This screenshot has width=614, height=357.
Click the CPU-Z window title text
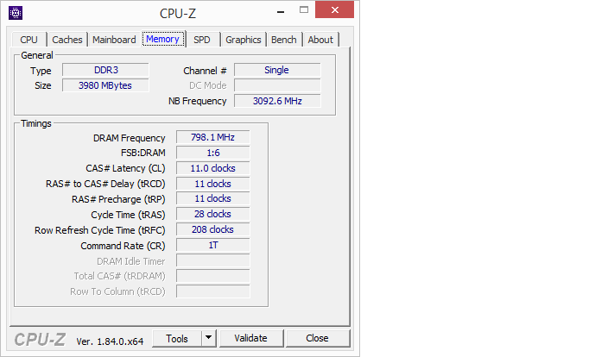[x=178, y=13]
